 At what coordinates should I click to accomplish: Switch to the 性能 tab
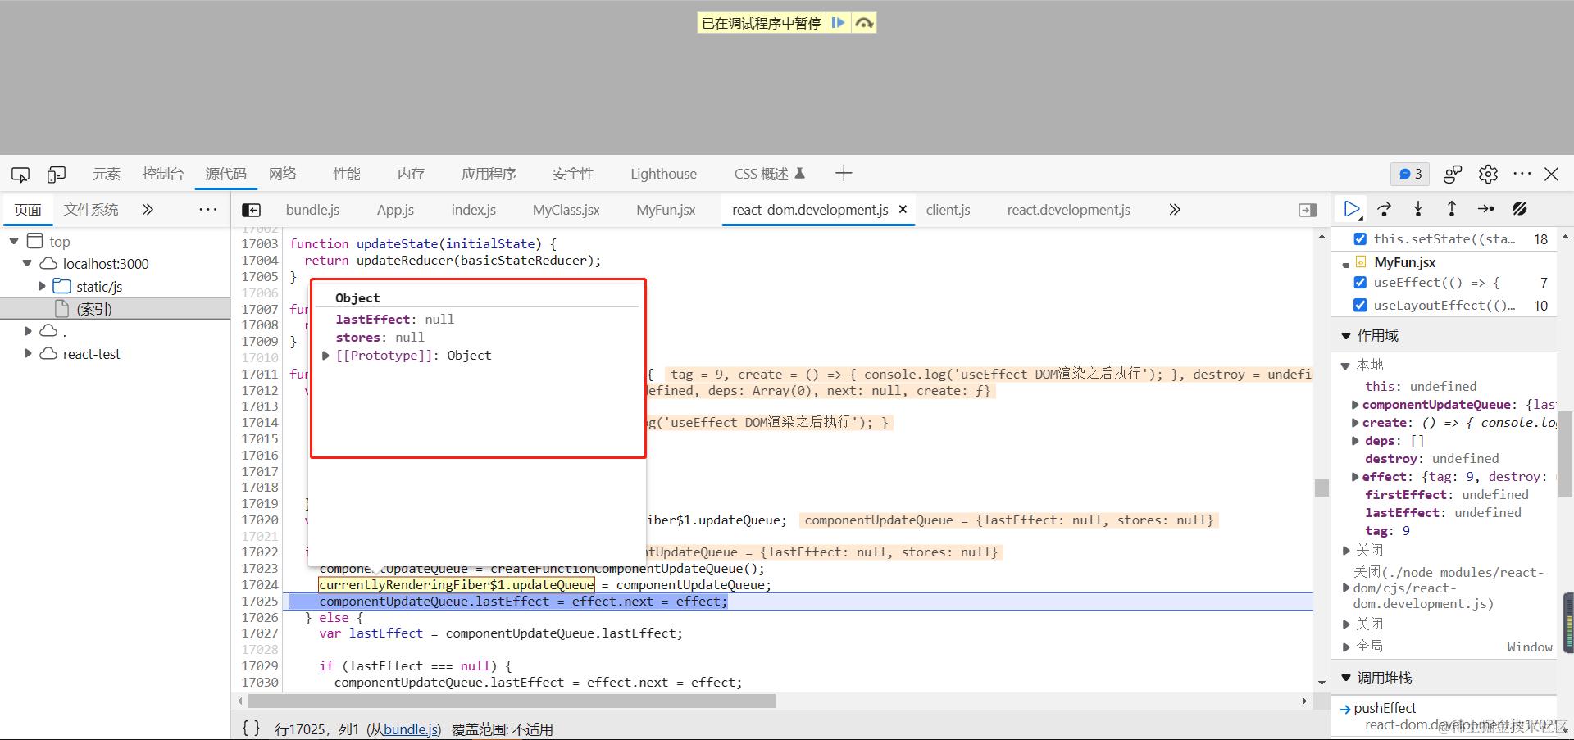(x=347, y=174)
